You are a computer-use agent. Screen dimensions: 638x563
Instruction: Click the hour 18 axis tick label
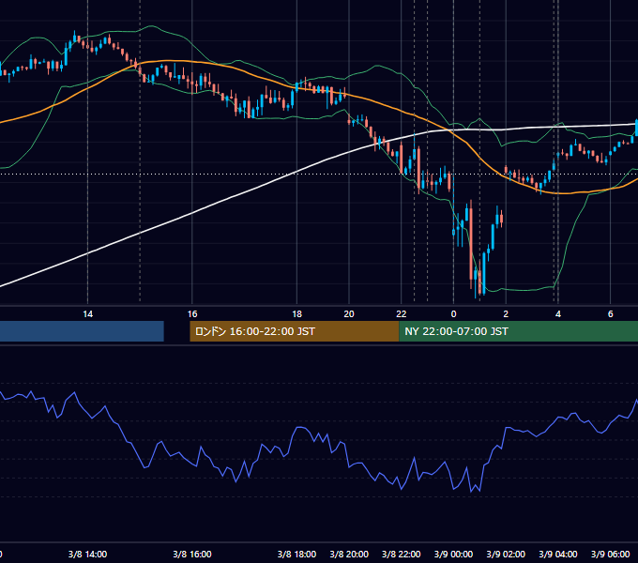297,314
